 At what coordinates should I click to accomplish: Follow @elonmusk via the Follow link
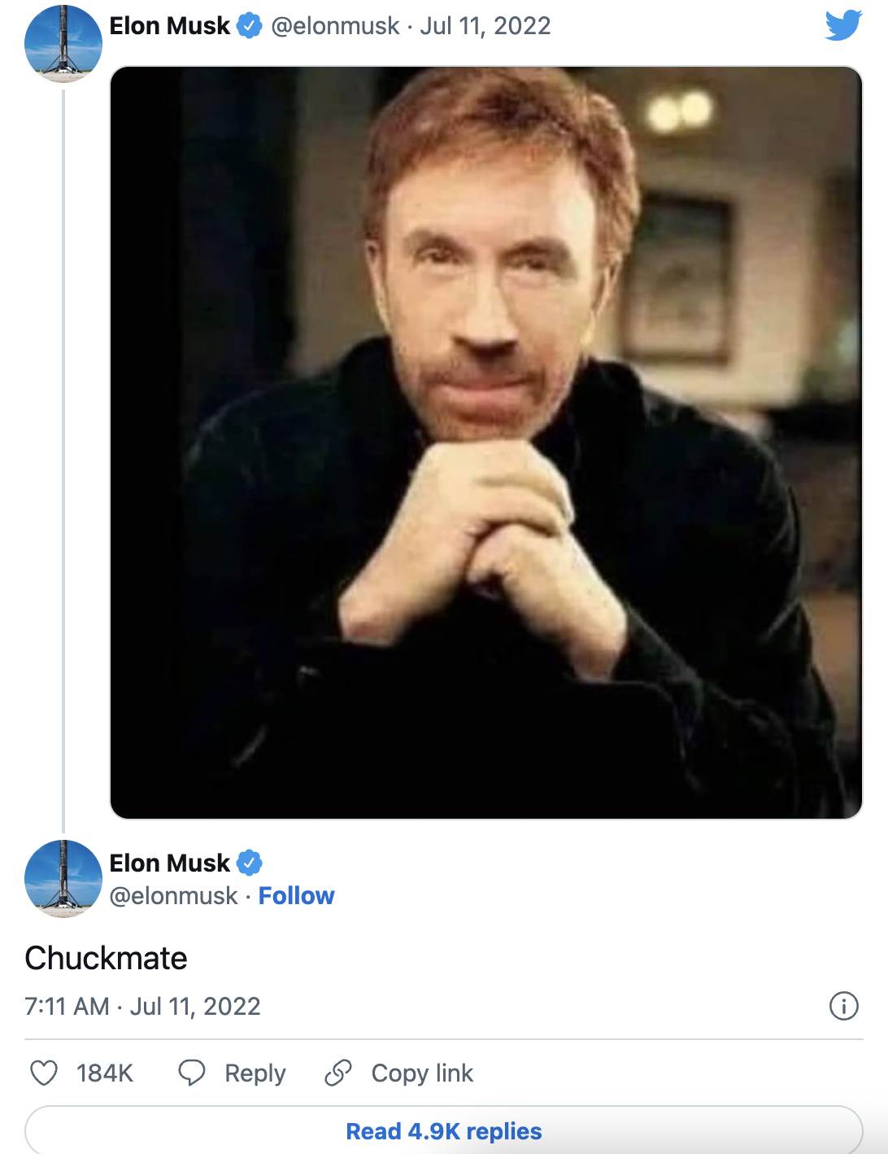point(298,895)
